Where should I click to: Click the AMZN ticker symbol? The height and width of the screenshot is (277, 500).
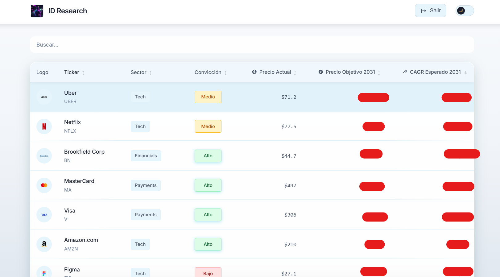coord(71,249)
